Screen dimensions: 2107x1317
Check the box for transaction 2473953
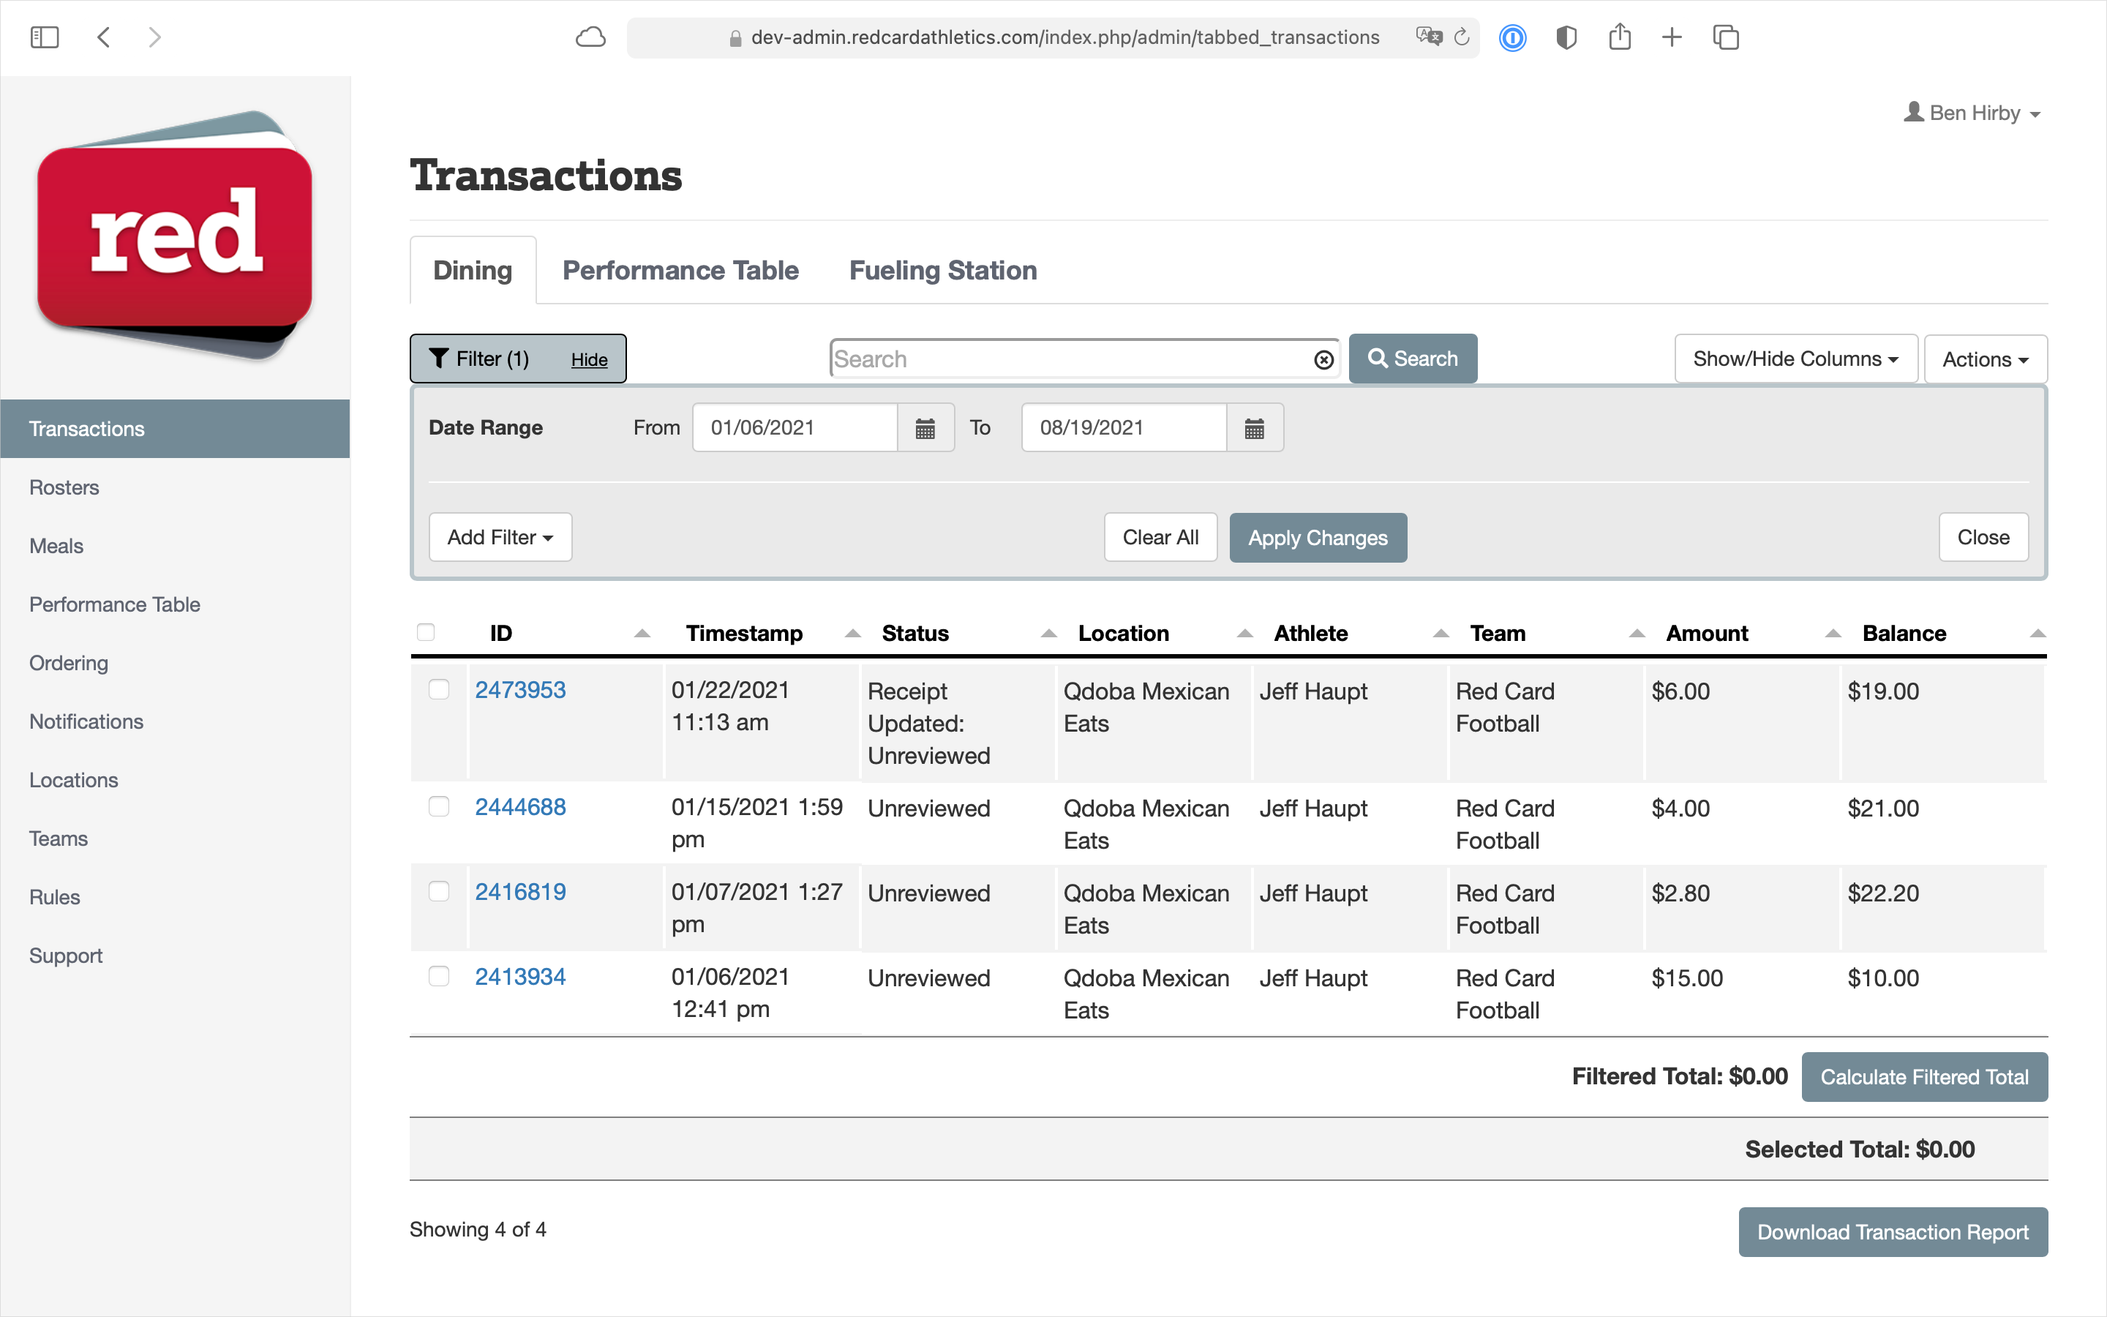tap(439, 690)
